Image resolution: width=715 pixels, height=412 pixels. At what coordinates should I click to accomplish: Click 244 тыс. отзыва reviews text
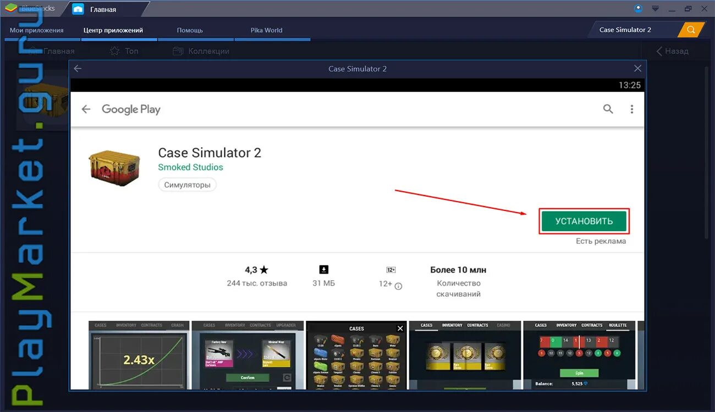point(257,283)
